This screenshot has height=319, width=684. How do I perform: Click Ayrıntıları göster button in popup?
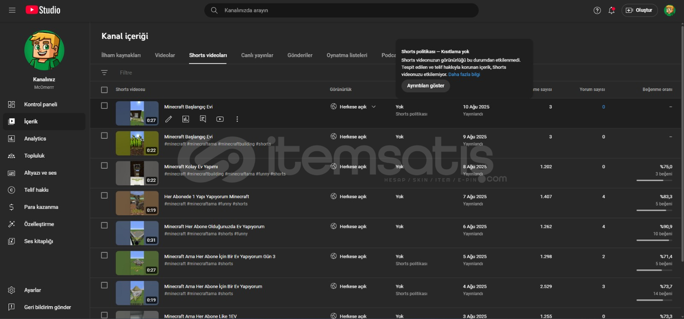pos(425,86)
